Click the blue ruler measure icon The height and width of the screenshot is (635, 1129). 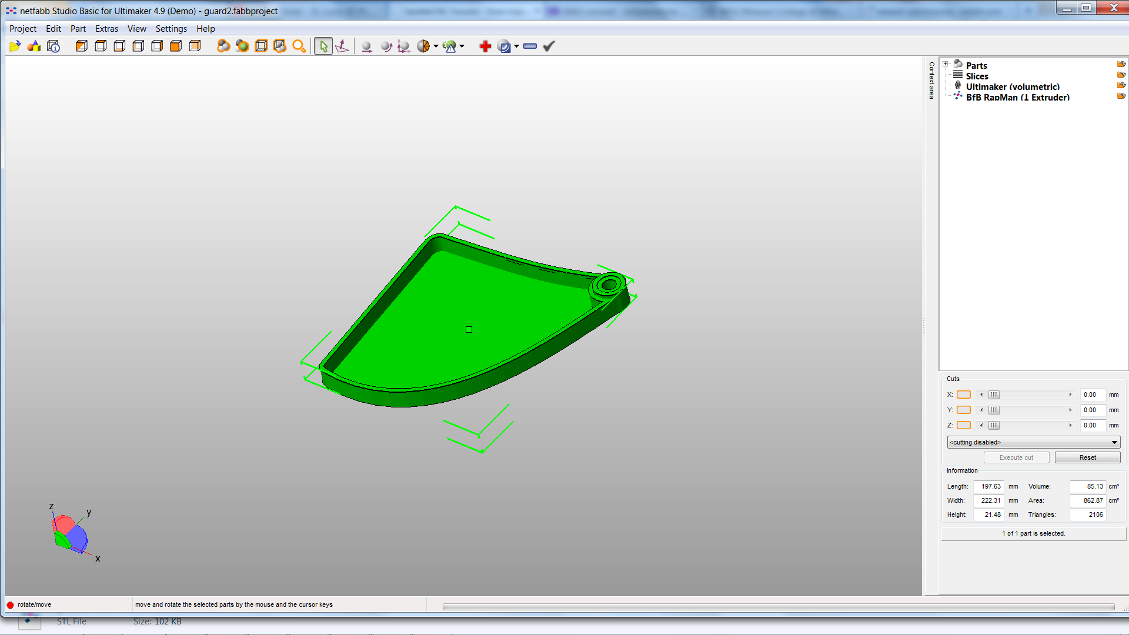pos(530,46)
